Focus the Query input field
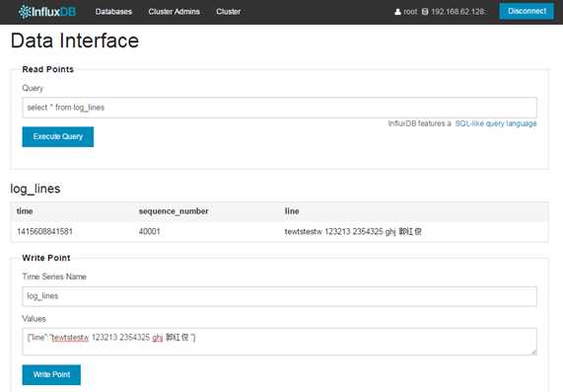Viewport: 563px width, 392px height. coord(280,108)
